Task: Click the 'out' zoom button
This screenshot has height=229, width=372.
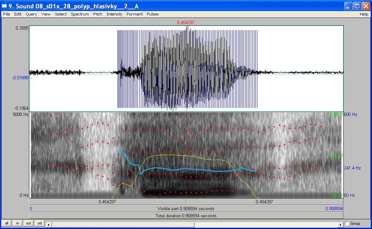Action: pos(28,223)
